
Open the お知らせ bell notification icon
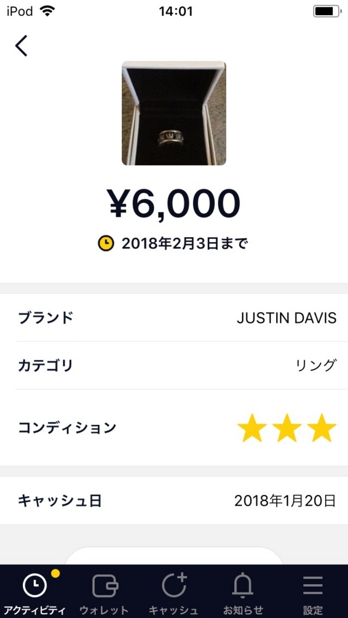(244, 585)
